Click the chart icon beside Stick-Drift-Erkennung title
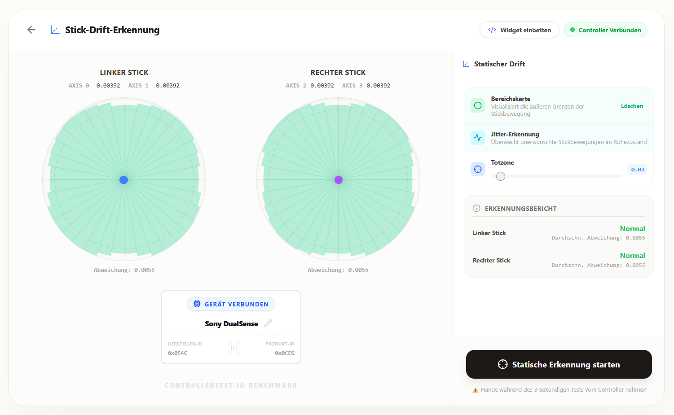Screen dimensions: 674x415 click(55, 30)
